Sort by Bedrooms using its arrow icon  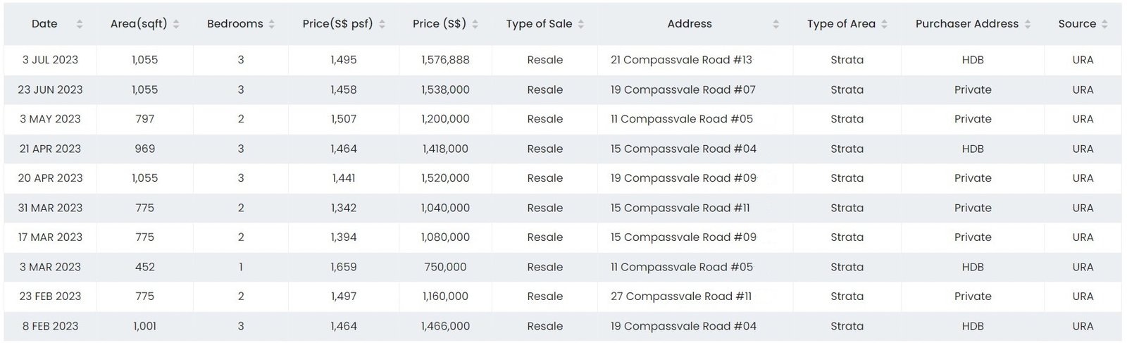pyautogui.click(x=272, y=24)
